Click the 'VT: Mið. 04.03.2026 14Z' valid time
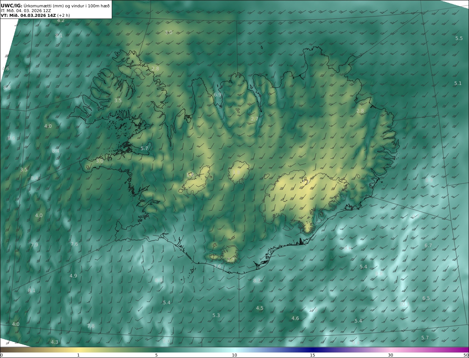This screenshot has height=358, width=469. pyautogui.click(x=28, y=15)
